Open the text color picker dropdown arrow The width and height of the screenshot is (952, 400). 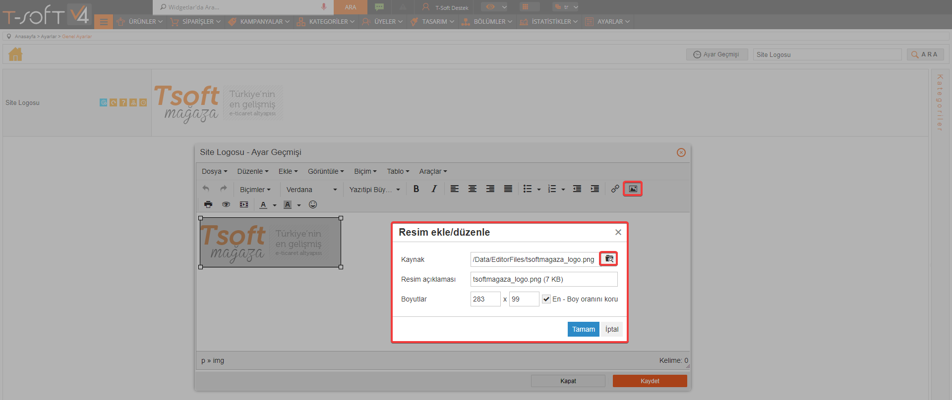tap(275, 205)
